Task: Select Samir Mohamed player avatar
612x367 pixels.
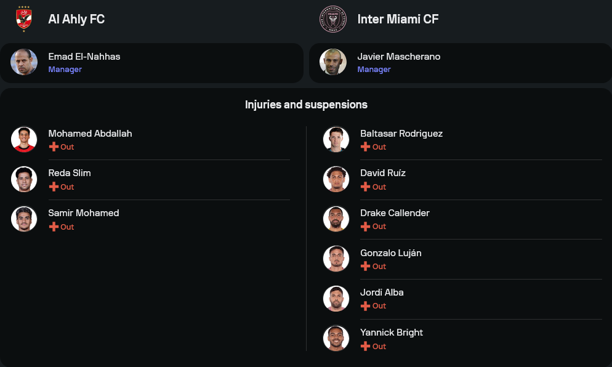Action: pos(24,219)
